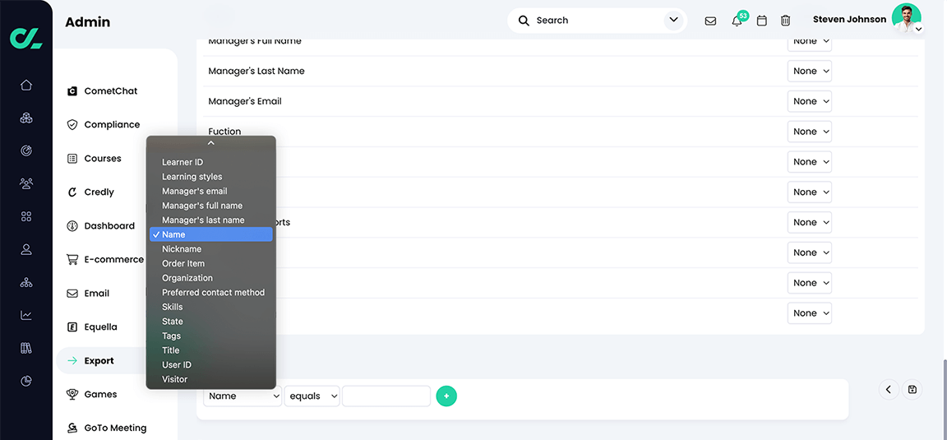Click the trash icon in header
947x440 pixels.
785,21
